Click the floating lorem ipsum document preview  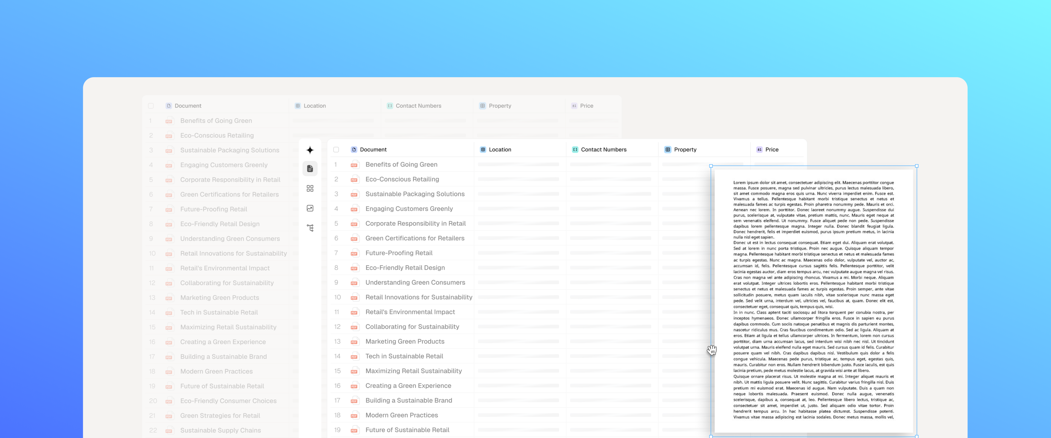[x=813, y=301]
